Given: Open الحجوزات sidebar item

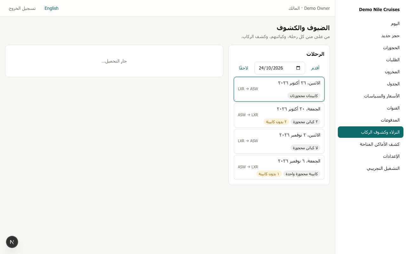Looking at the screenshot, I should point(370,48).
